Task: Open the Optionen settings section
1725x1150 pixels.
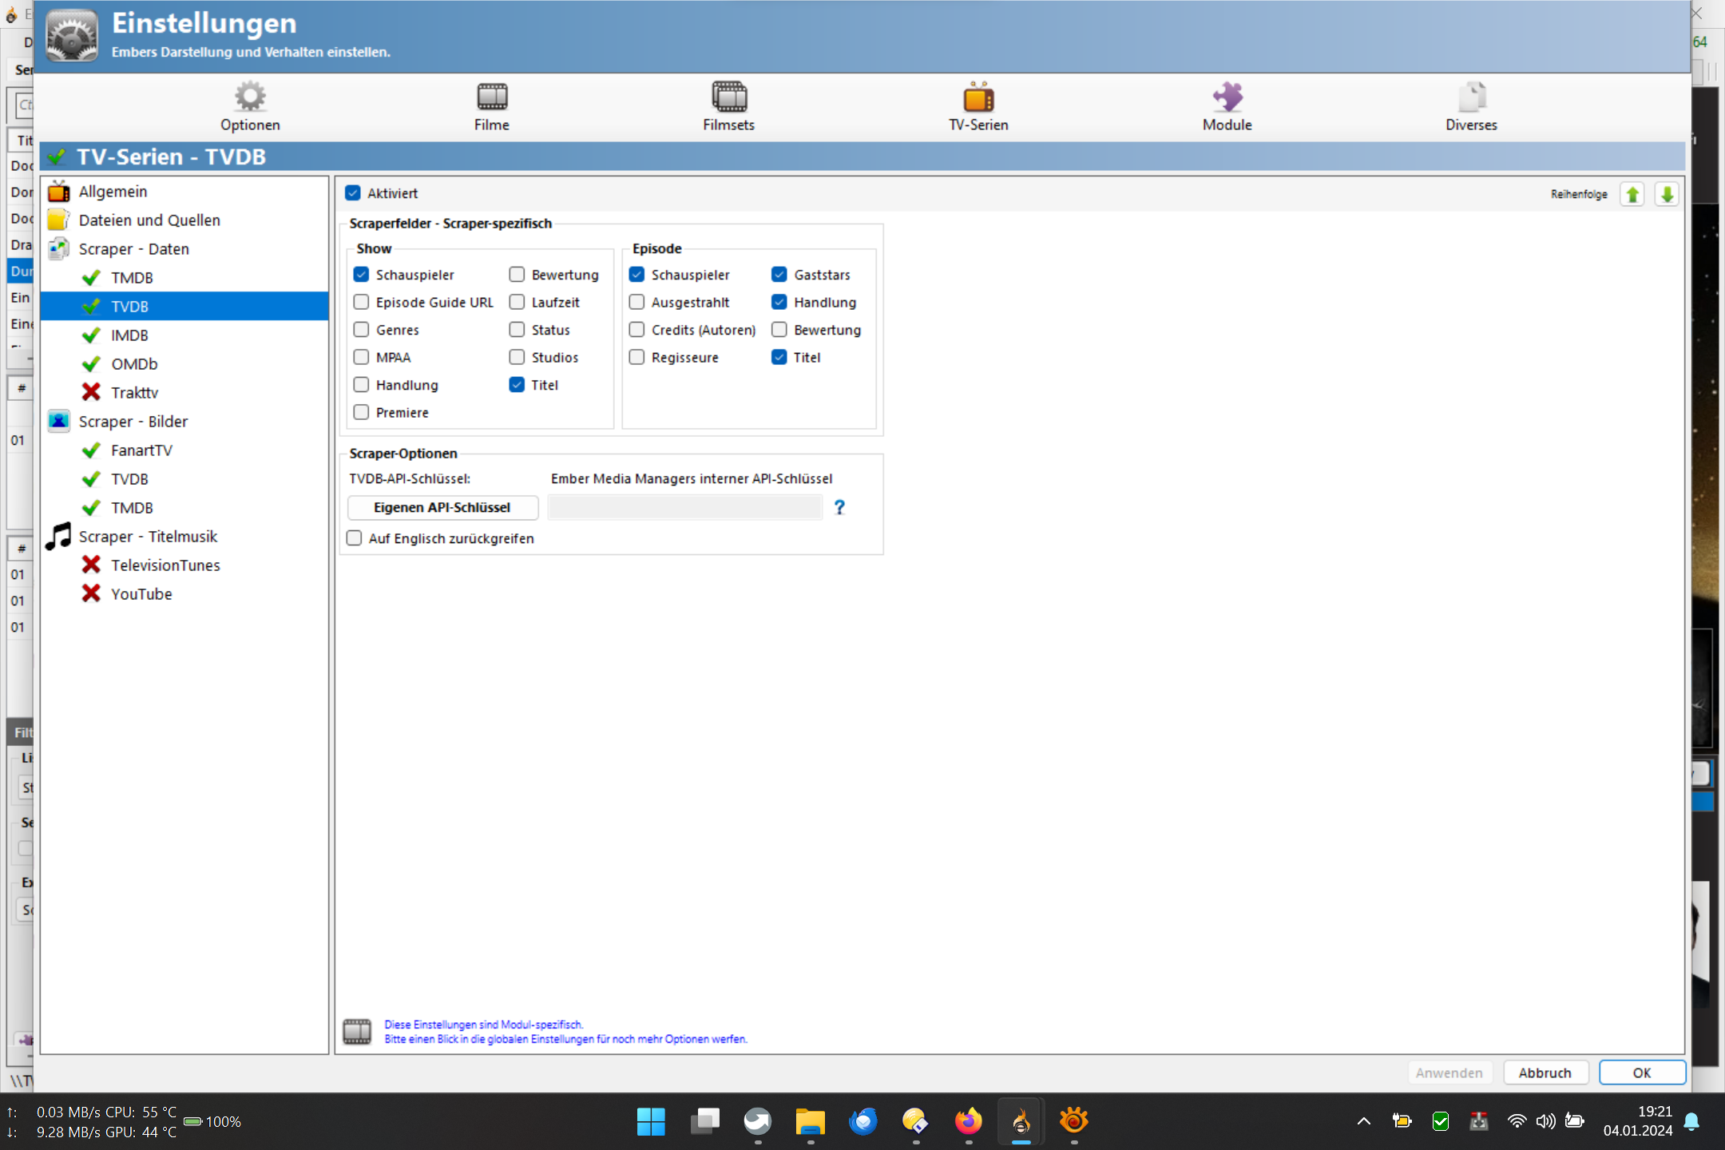Action: click(250, 106)
